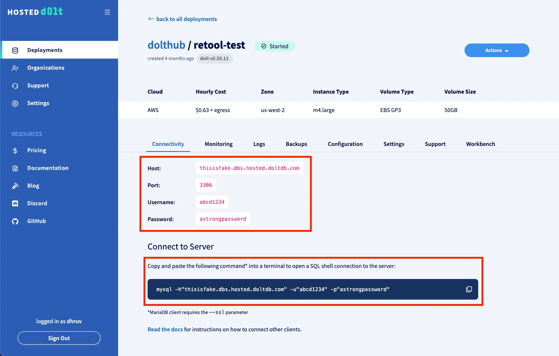The height and width of the screenshot is (356, 559).
Task: Click the Support headset icon
Action: point(15,85)
